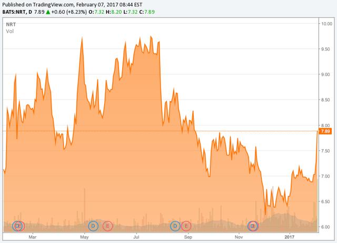Click the 2017 label on time axis
Screen dimensions: 337x243
(x=289, y=237)
